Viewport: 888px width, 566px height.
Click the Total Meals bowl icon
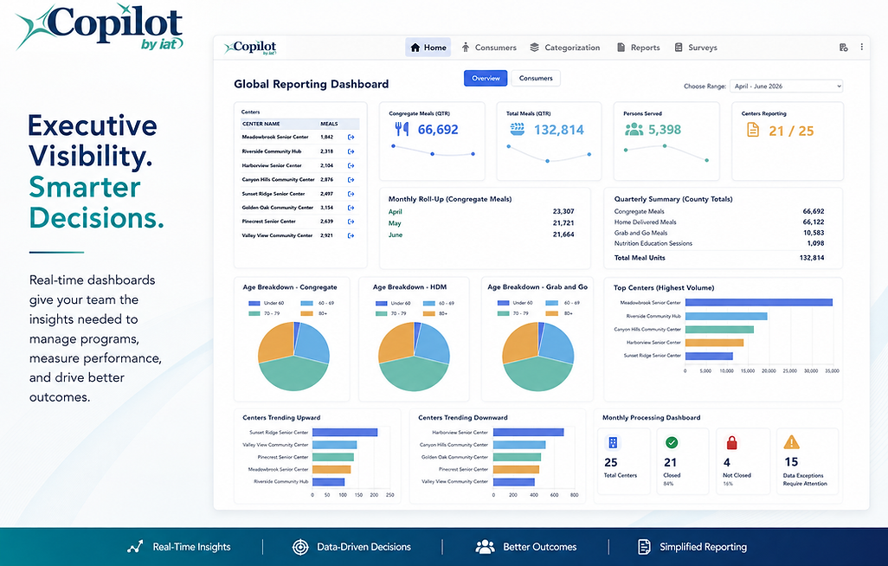coord(517,129)
